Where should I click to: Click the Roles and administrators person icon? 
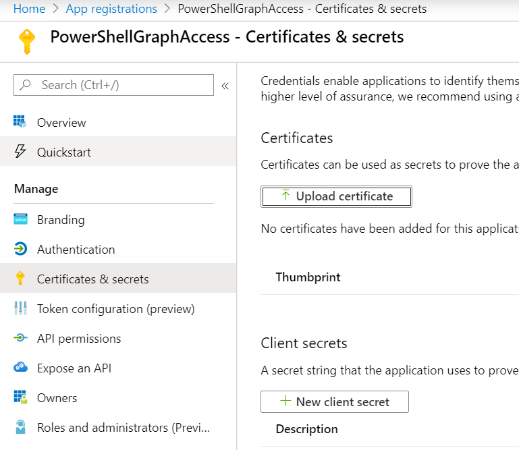(x=20, y=426)
